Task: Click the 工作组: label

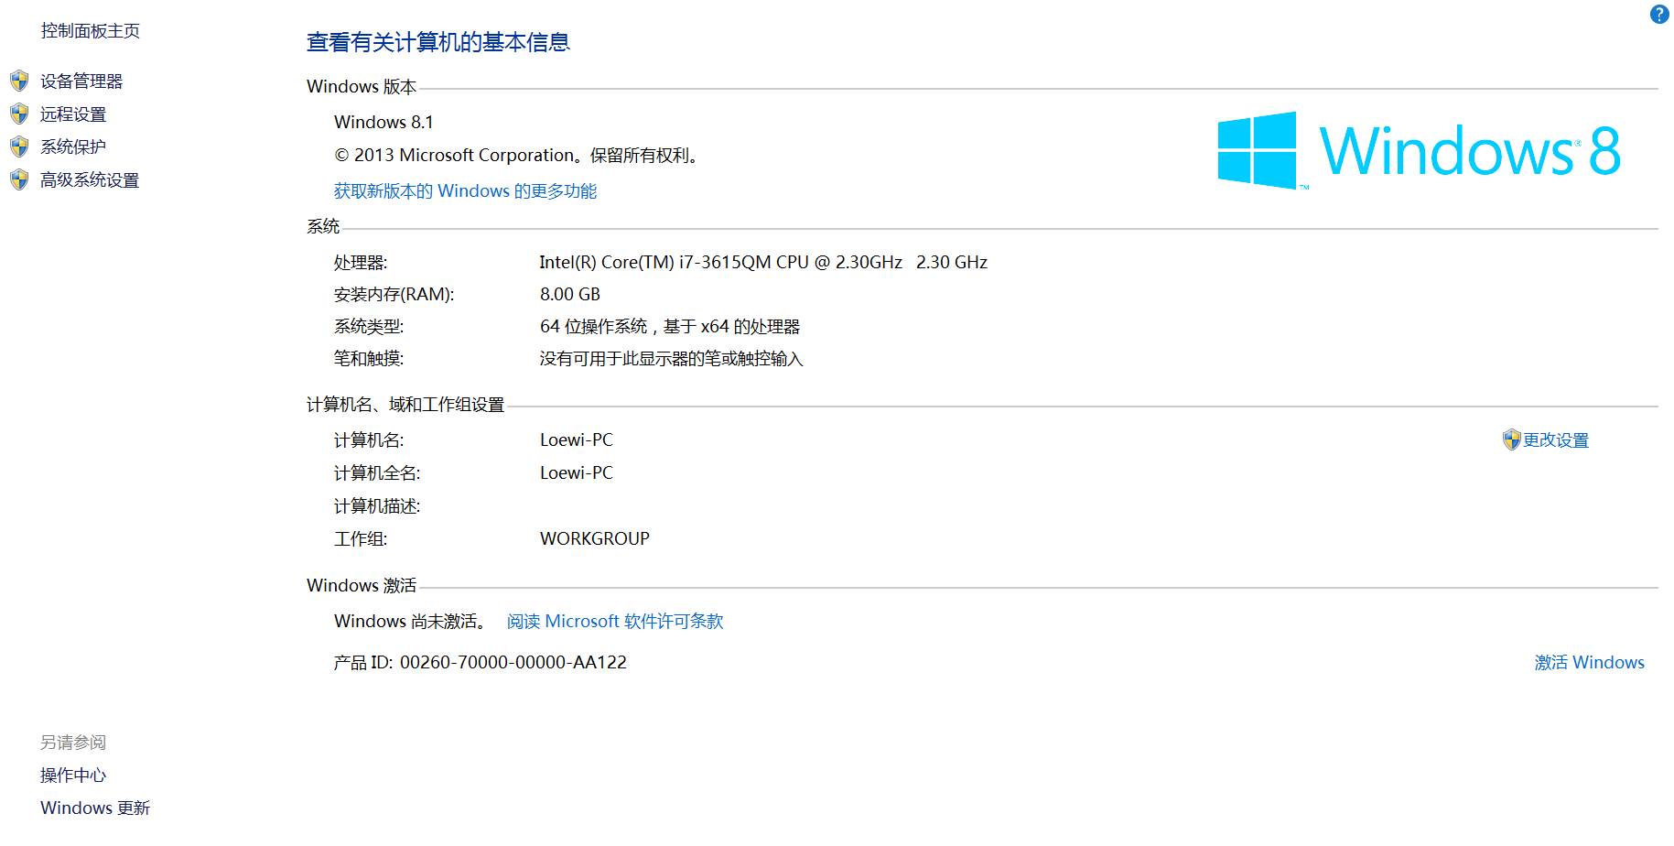Action: pyautogui.click(x=361, y=539)
